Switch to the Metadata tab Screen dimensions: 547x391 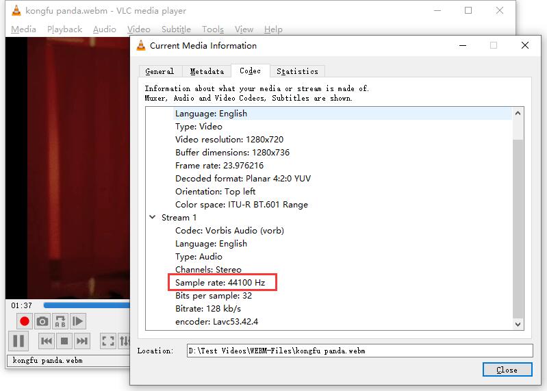[x=207, y=71]
